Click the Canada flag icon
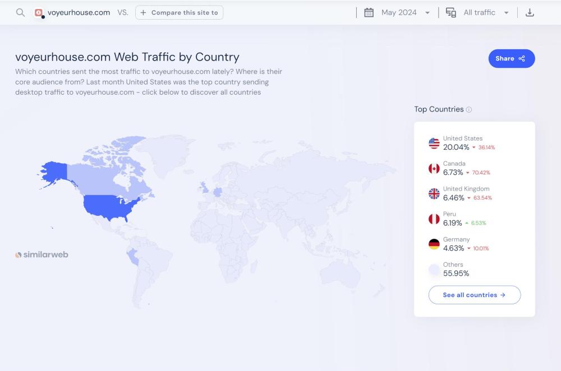Image resolution: width=561 pixels, height=371 pixels. coord(434,169)
